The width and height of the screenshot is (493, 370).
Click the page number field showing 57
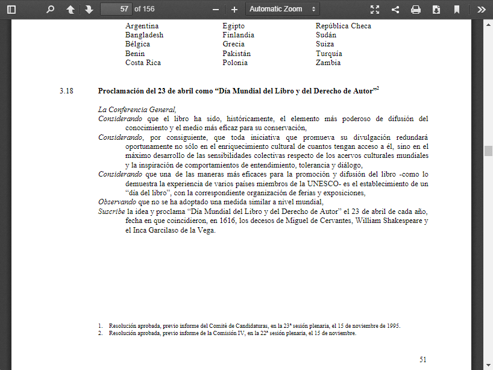(x=116, y=9)
